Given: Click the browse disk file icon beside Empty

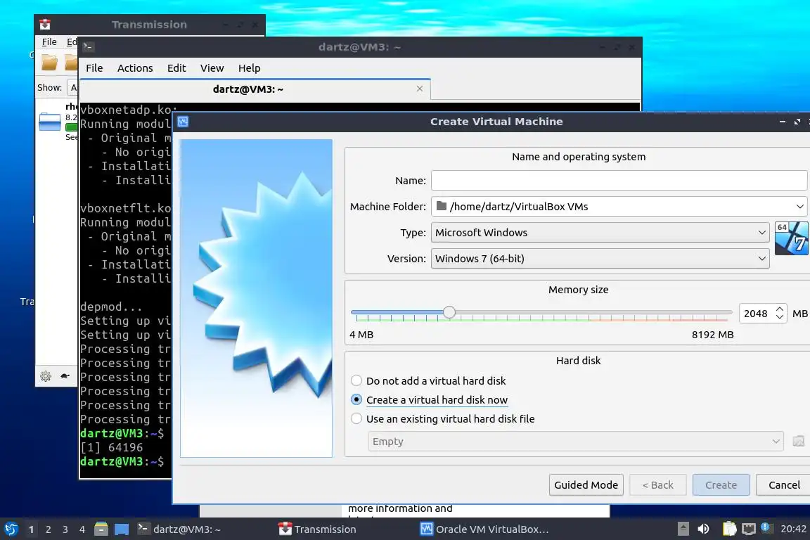Looking at the screenshot, I should pos(798,442).
